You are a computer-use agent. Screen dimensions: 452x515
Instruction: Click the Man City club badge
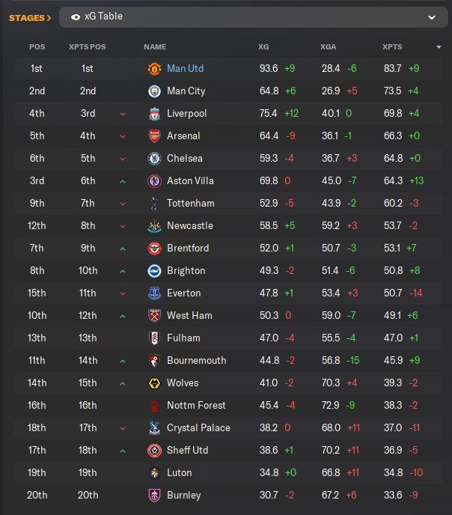coord(155,91)
